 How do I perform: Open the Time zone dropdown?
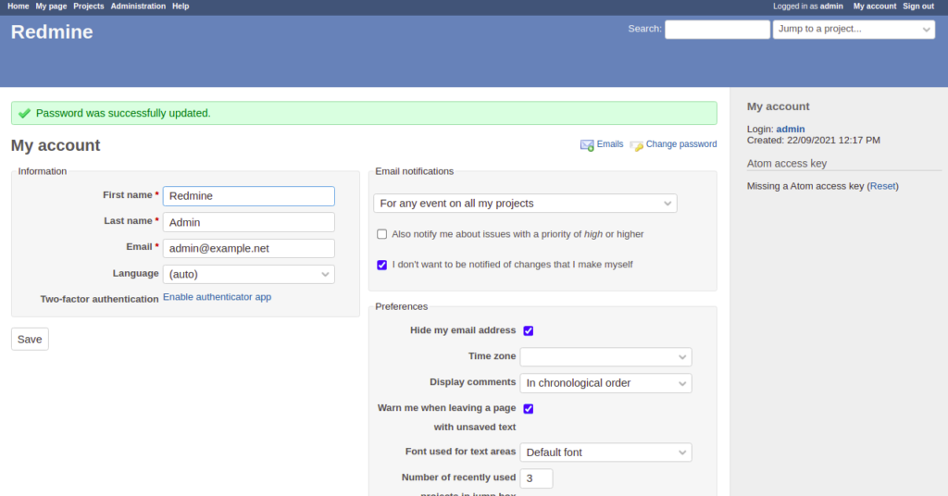point(605,357)
